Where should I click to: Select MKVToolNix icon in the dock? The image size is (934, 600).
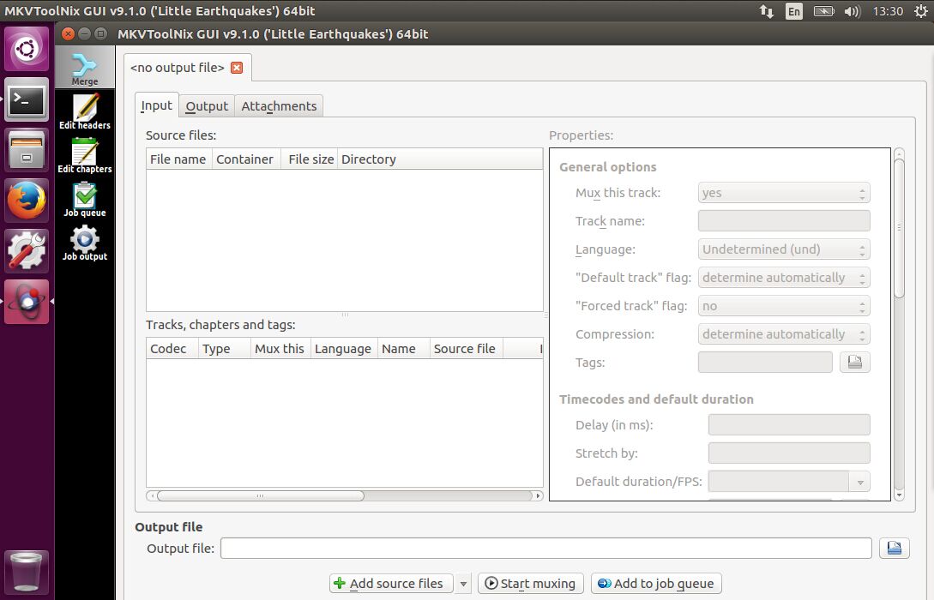click(27, 302)
